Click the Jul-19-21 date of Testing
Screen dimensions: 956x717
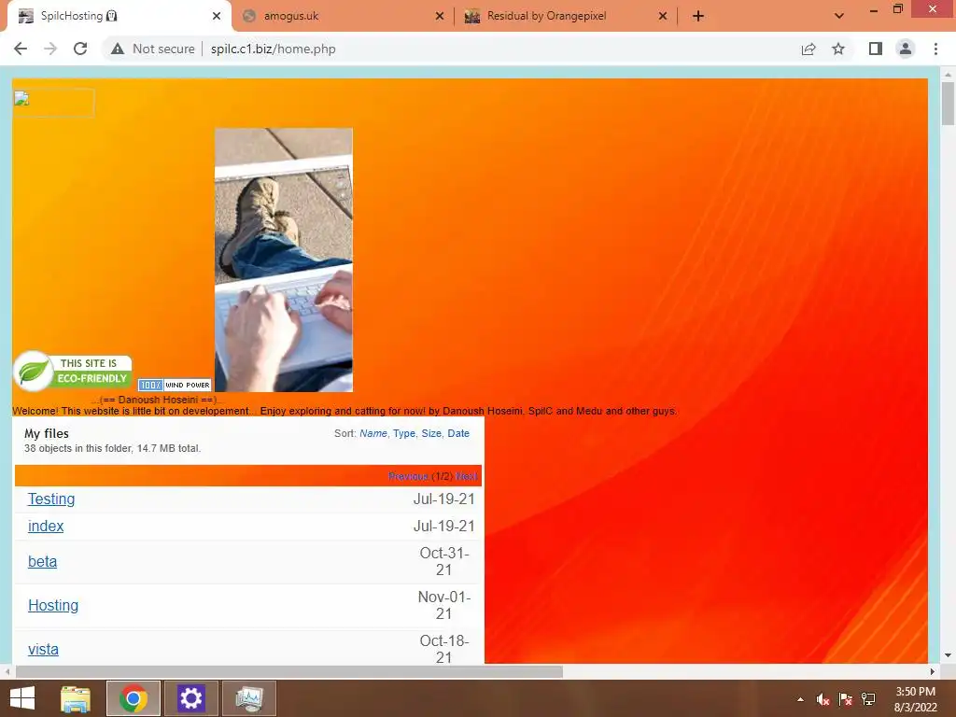[443, 499]
